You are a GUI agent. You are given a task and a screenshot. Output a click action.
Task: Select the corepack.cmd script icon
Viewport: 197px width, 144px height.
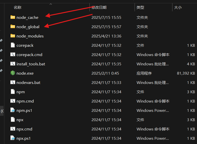tap(13, 55)
